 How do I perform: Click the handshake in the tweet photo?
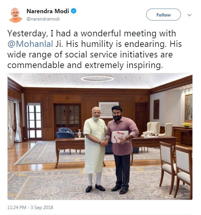104,143
